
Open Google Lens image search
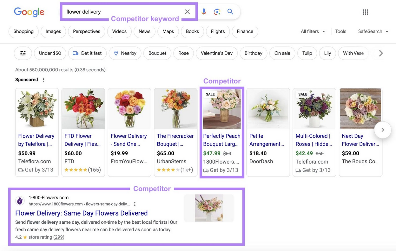pos(217,12)
